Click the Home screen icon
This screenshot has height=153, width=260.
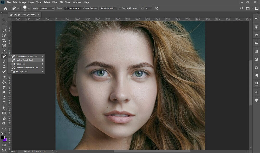tap(5, 8)
